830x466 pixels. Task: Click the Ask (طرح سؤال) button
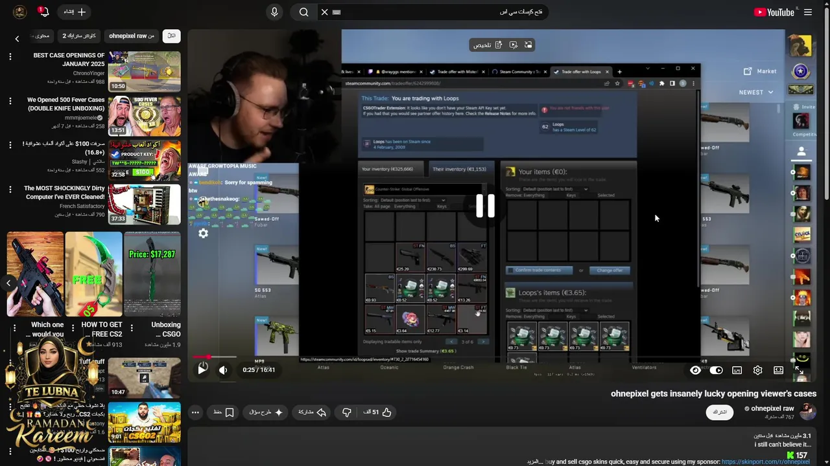(x=266, y=412)
